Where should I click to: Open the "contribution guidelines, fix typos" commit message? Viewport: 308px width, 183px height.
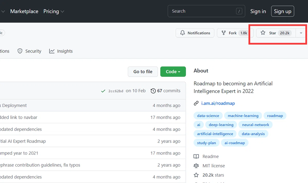pyautogui.click(x=40, y=165)
